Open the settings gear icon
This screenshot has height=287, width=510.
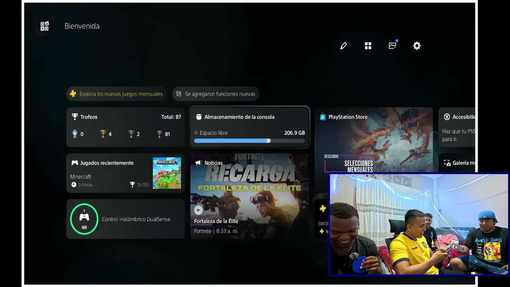(x=417, y=46)
